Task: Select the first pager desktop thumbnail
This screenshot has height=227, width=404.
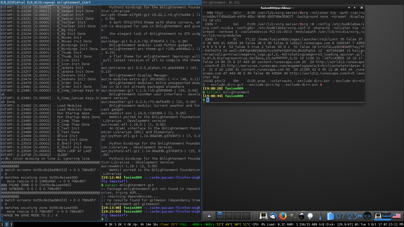Action: 219,216
